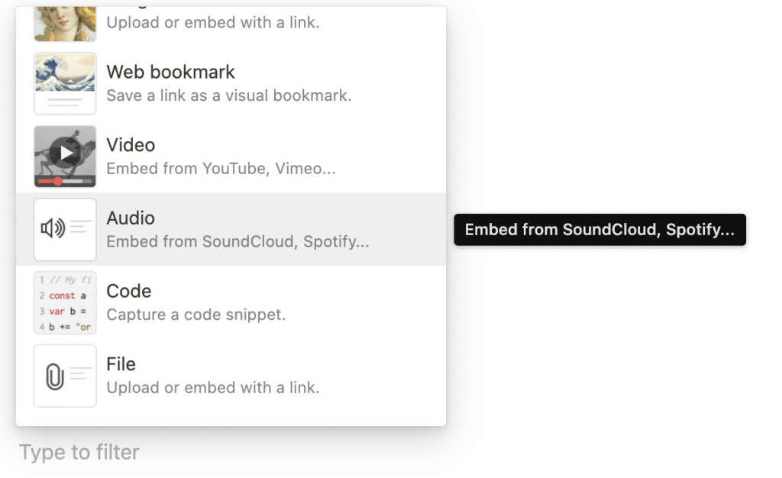Viewport: 782px width, 478px height.
Task: Insert a Code block
Action: (x=231, y=302)
